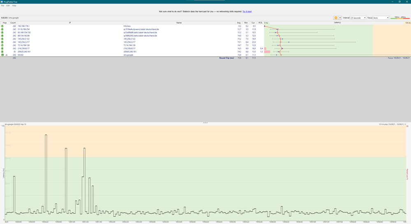Select IP 145.254.2.217 in IP column

point(23,42)
